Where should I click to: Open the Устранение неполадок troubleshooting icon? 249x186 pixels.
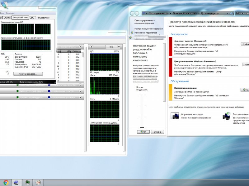(x=175, y=116)
